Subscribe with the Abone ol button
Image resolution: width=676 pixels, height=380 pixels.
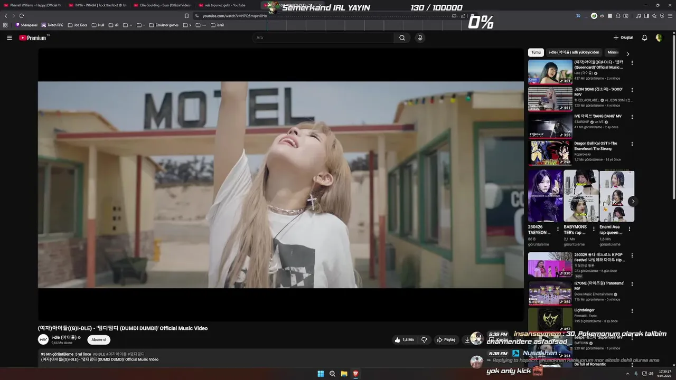coord(99,340)
